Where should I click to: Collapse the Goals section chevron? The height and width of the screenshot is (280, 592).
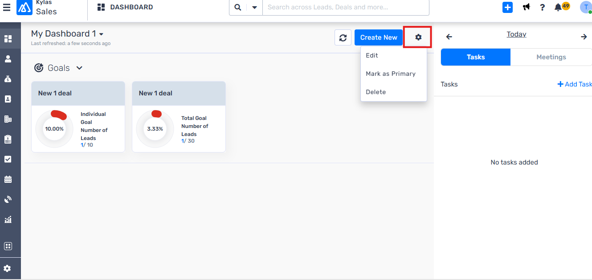(79, 68)
